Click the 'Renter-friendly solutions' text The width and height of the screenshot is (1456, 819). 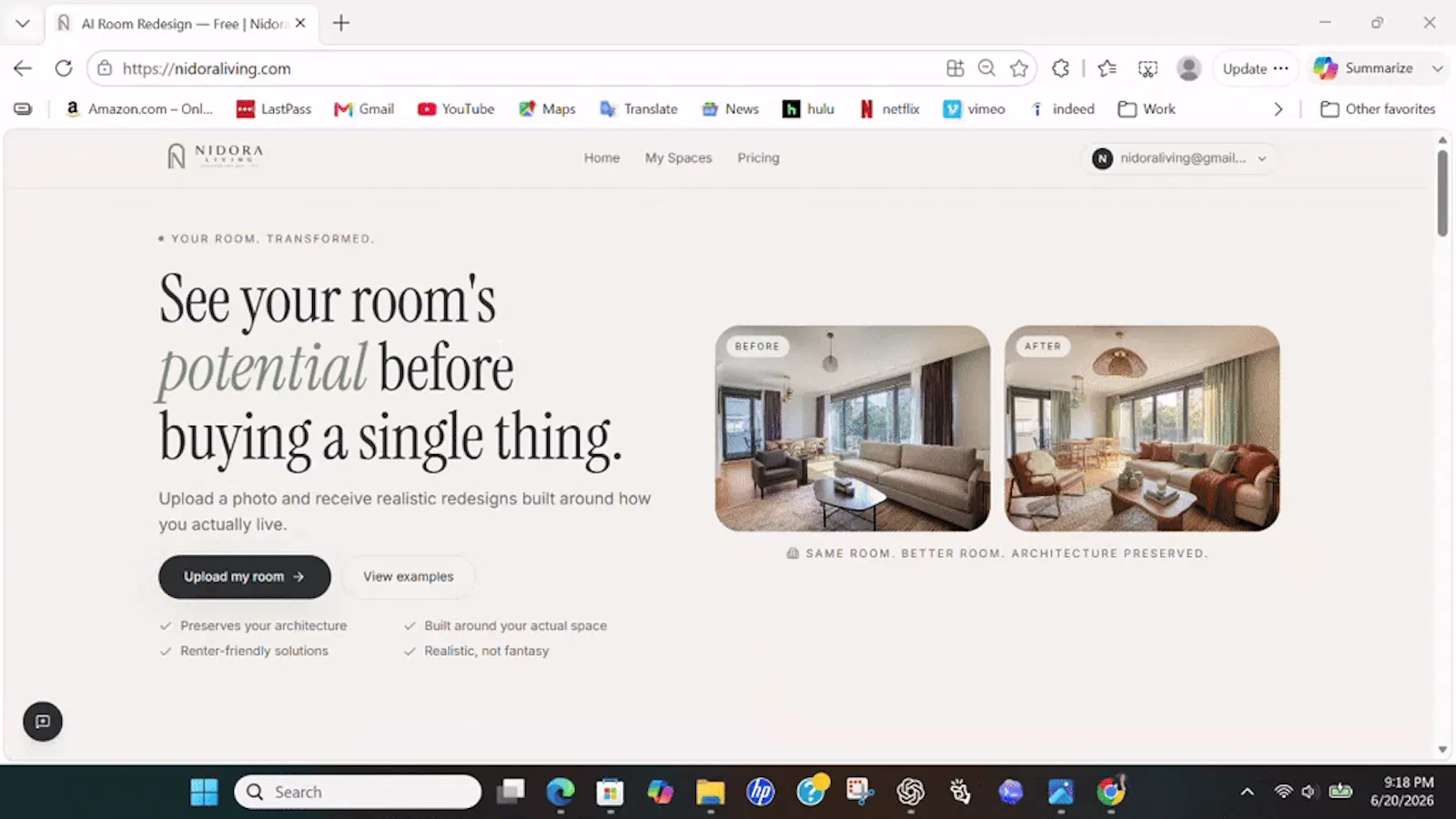(x=254, y=652)
